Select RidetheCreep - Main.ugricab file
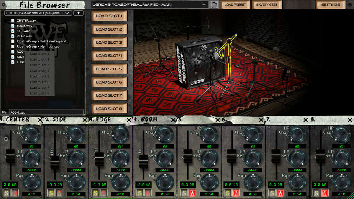The height and width of the screenshot is (199, 354). click(38, 47)
